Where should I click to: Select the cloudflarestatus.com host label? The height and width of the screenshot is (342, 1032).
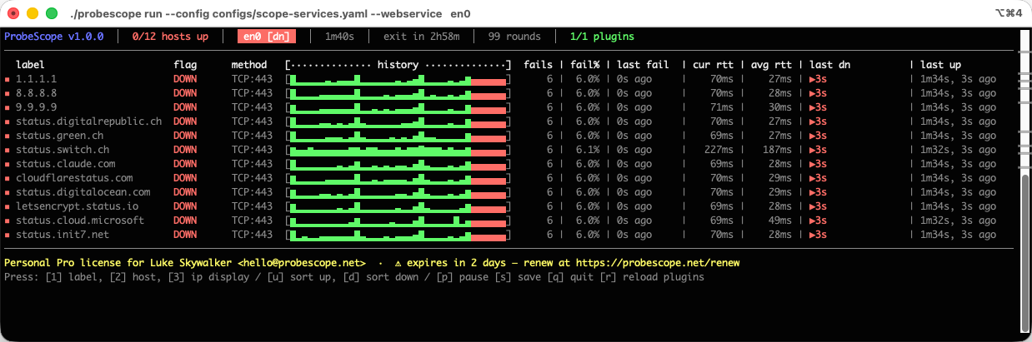coord(74,178)
